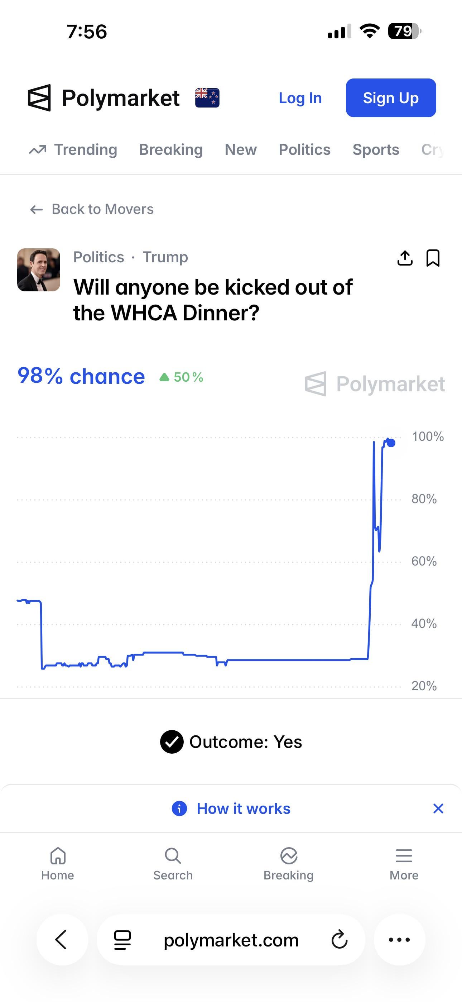Tap the browser back arrow

(x=62, y=940)
